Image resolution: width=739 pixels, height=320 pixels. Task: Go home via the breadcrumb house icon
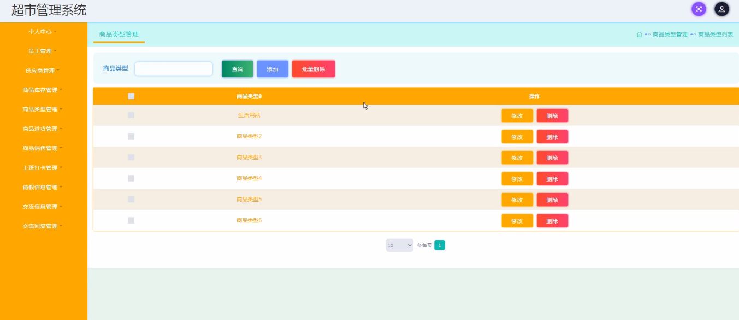639,34
